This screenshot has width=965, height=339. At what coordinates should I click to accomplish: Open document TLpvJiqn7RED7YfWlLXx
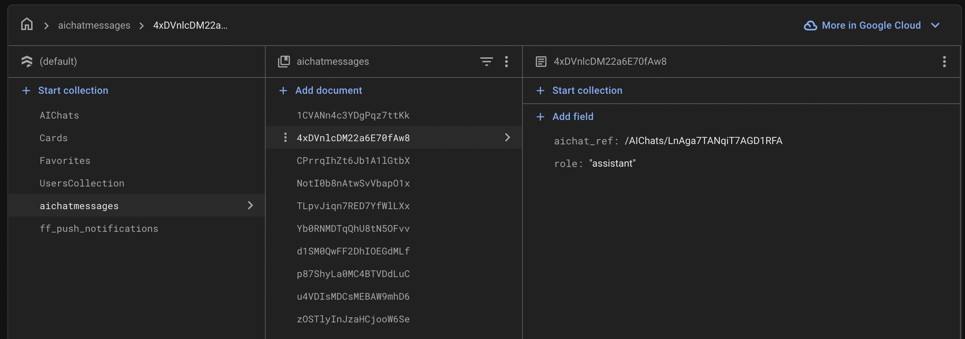(x=353, y=206)
